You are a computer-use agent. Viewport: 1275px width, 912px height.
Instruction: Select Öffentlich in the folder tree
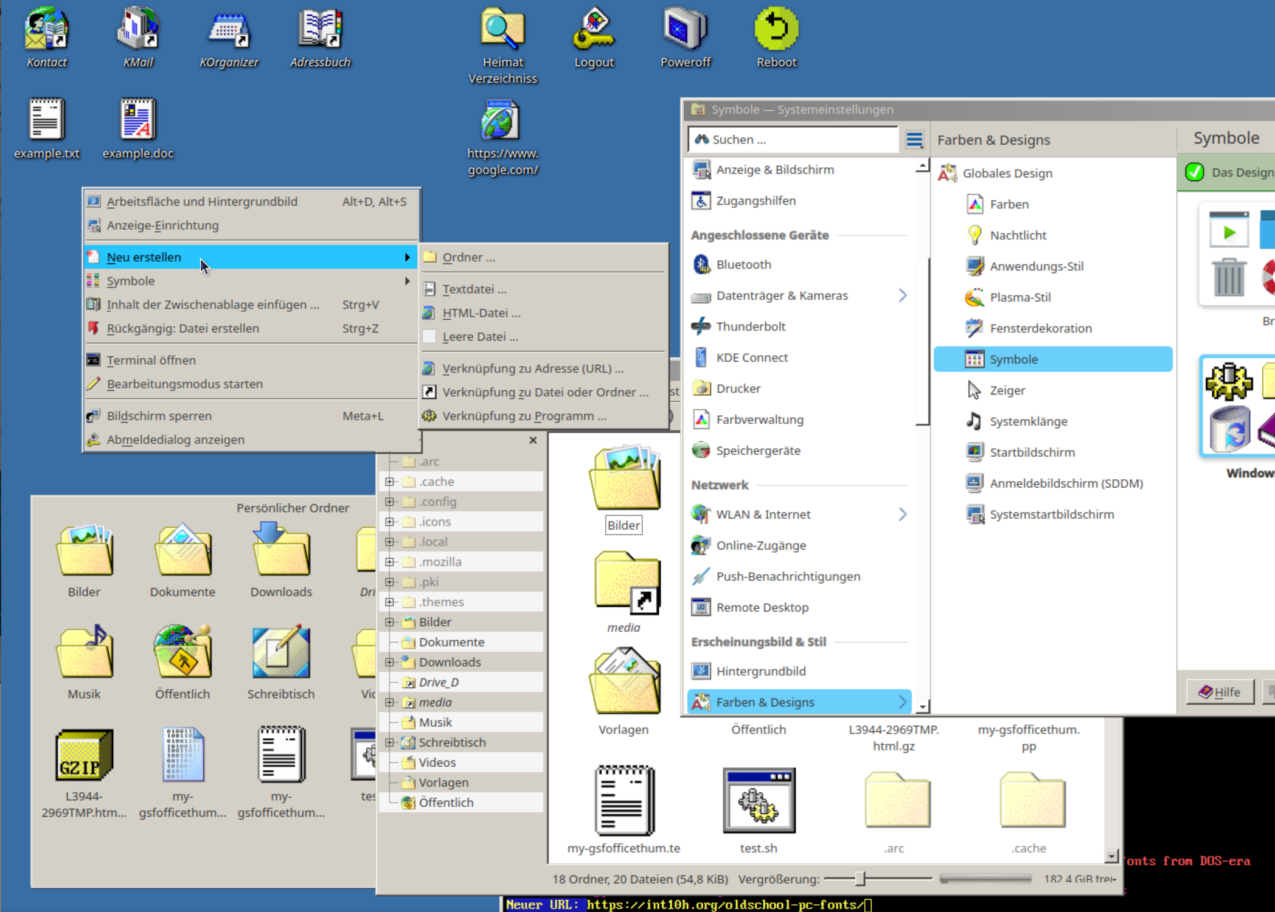[446, 803]
